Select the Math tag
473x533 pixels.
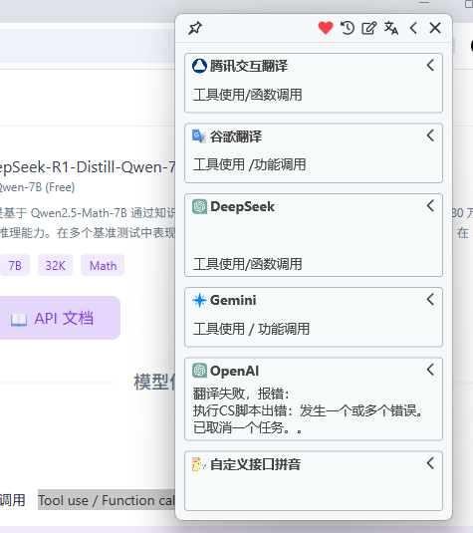point(103,265)
